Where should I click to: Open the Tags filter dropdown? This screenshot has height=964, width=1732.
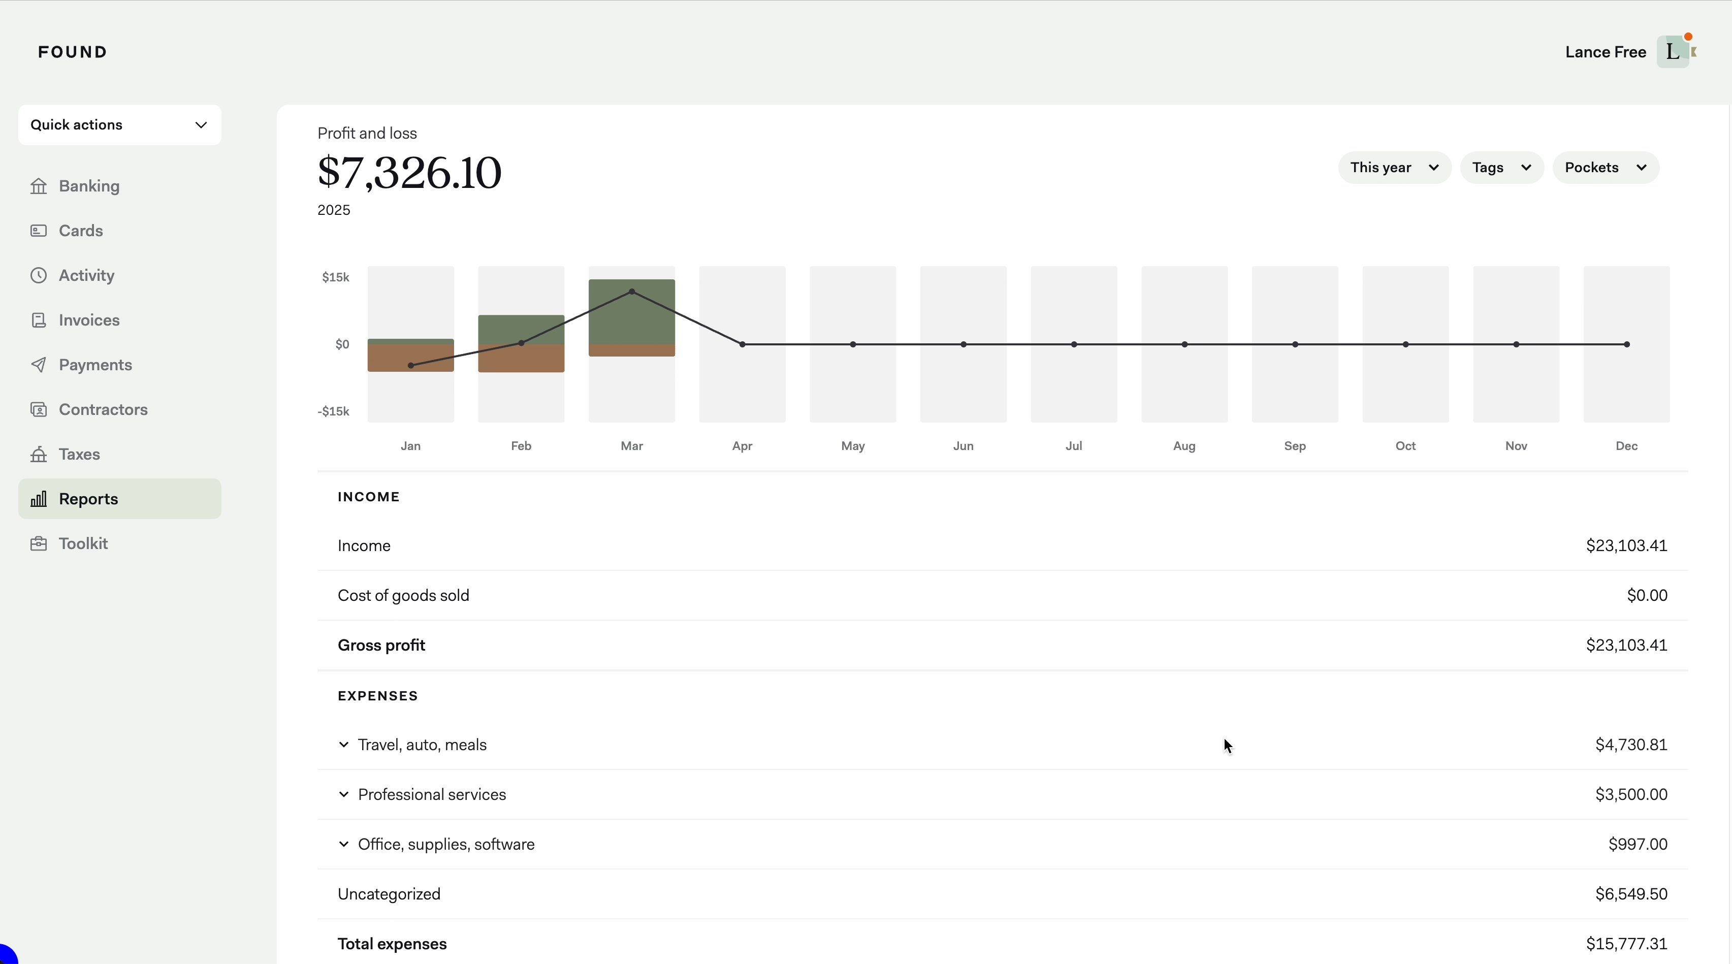click(1501, 168)
